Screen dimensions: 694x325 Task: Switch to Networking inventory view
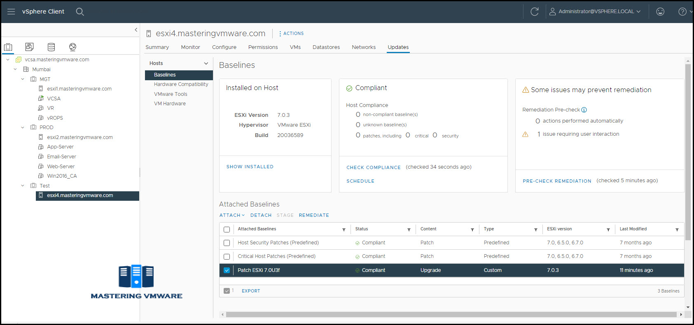click(x=72, y=47)
